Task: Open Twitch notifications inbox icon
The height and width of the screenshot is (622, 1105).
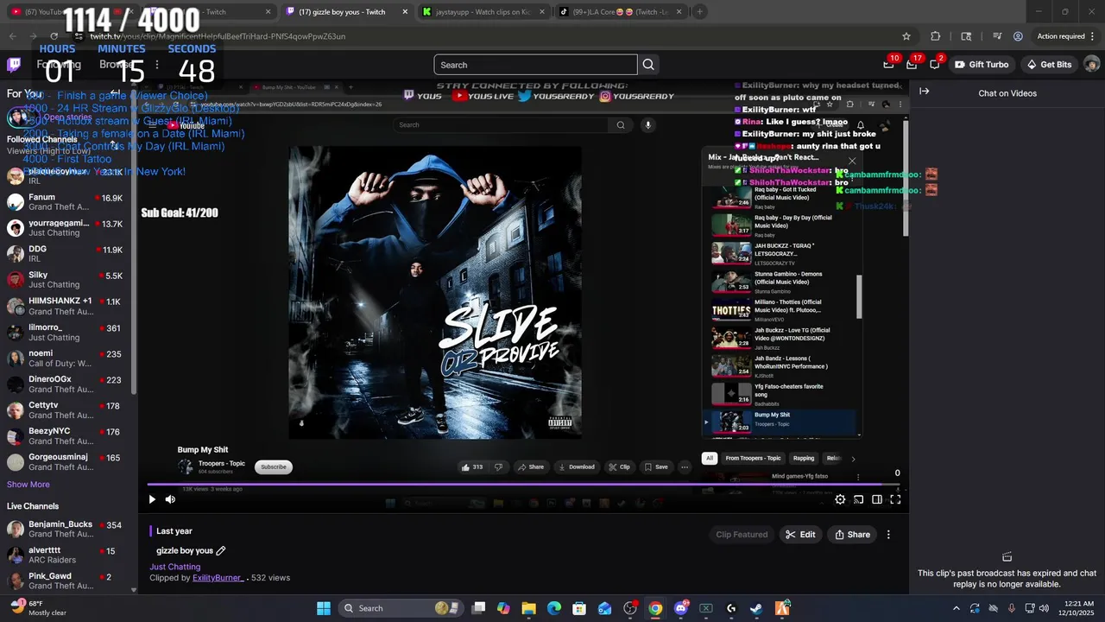Action: point(912,65)
